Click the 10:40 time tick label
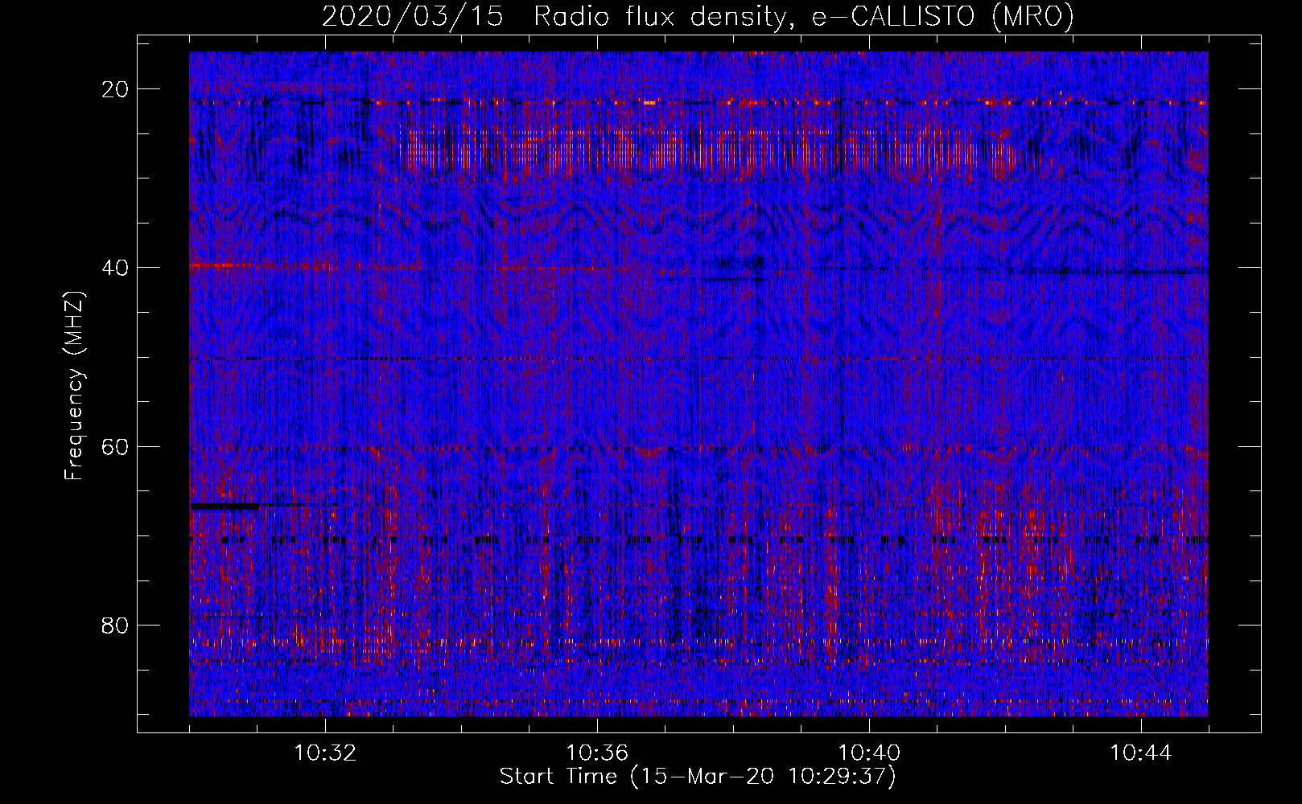Viewport: 1302px width, 804px height. coord(869,753)
